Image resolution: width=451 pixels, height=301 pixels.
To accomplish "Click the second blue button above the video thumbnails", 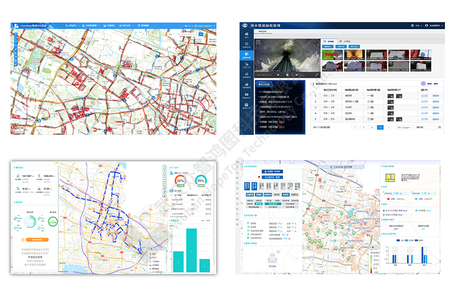I will pos(341,46).
